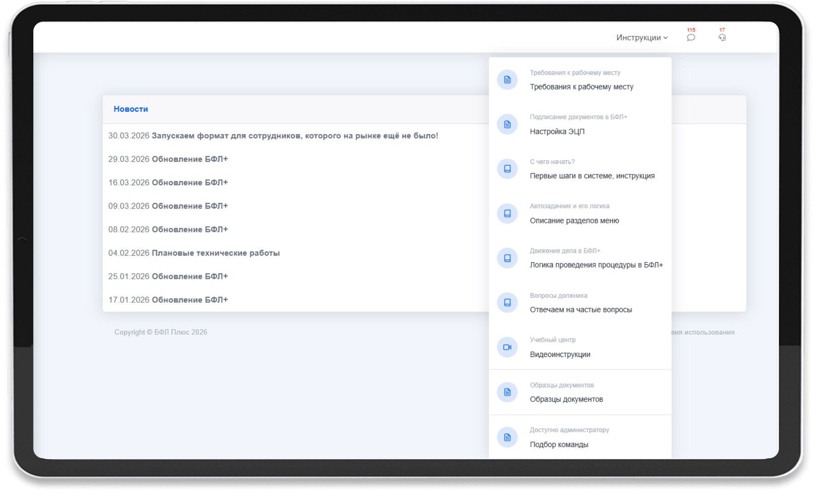This screenshot has height=490, width=814.
Task: Click the book icon beside Первые шаги в системе
Action: (x=507, y=169)
